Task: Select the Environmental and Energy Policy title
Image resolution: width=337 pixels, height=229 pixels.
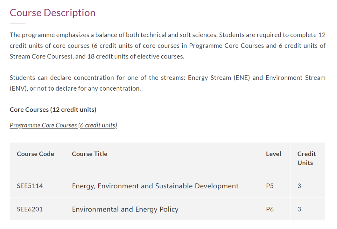Action: click(x=125, y=209)
